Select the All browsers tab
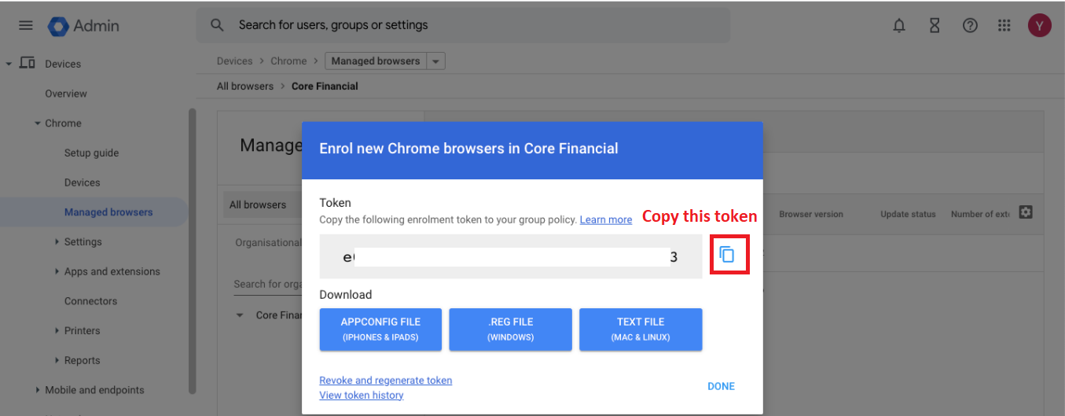 [x=258, y=204]
